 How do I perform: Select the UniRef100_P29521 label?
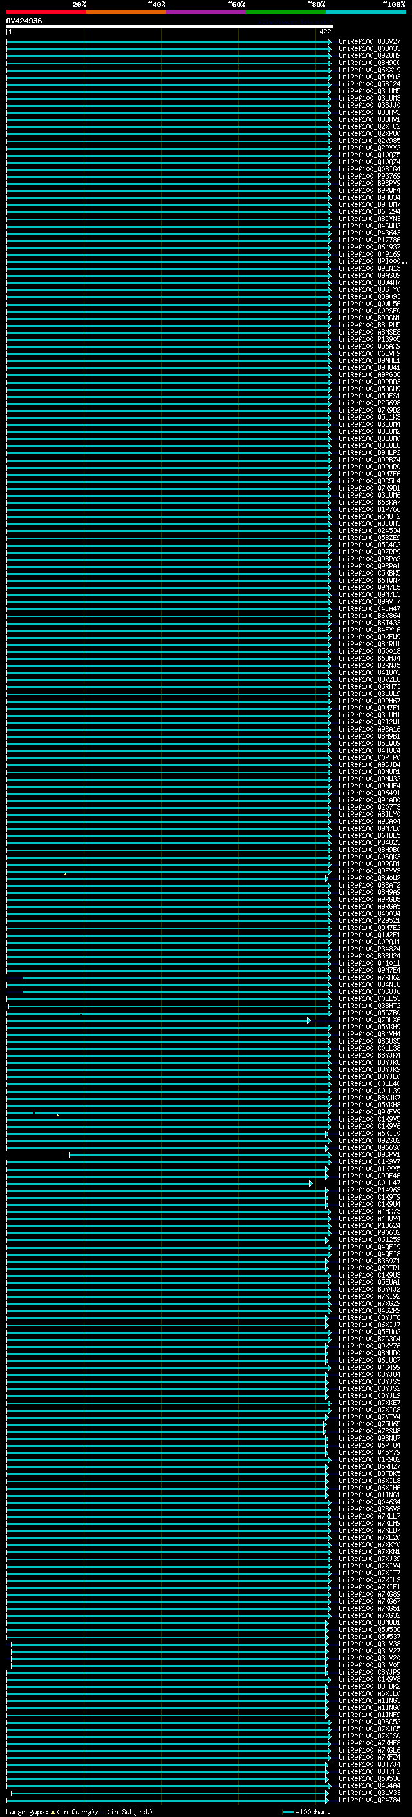pos(369,920)
